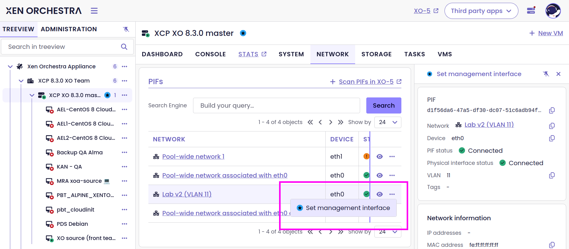The height and width of the screenshot is (249, 569).
Task: Open more actions for PDS Debian
Action: point(124,224)
